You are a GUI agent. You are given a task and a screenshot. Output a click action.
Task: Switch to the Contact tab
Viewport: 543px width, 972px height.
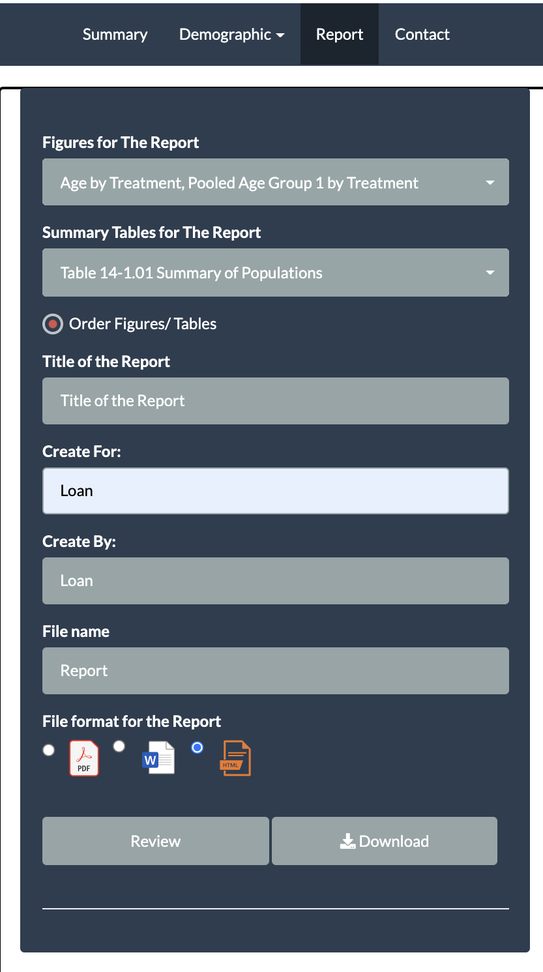point(422,34)
